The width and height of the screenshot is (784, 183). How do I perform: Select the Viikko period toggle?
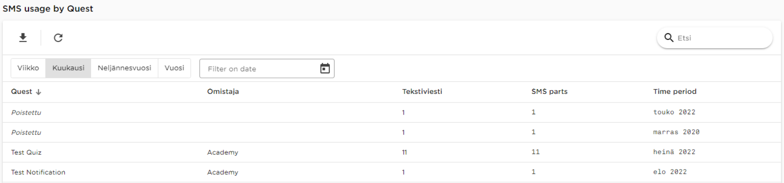(x=28, y=68)
